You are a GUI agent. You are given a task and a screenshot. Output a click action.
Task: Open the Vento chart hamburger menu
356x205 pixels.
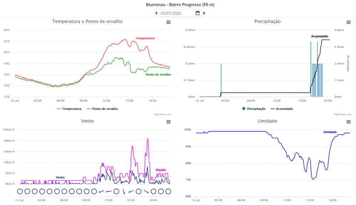tap(168, 122)
